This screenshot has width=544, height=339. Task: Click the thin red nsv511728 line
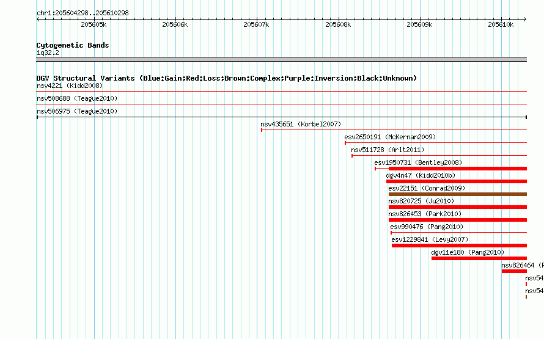coord(439,156)
